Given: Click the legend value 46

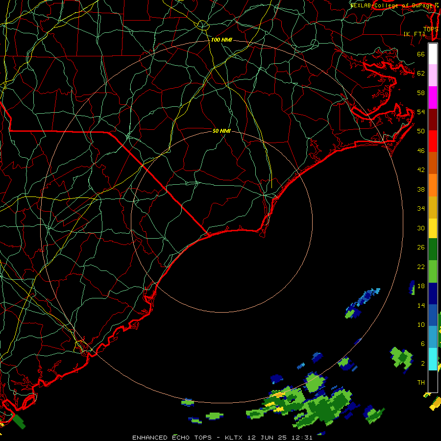Looking at the screenshot, I should [x=421, y=151].
